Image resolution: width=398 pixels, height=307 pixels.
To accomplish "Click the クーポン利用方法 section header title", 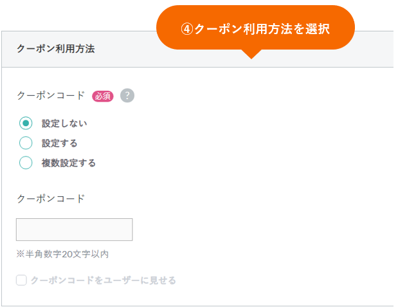I will [55, 49].
